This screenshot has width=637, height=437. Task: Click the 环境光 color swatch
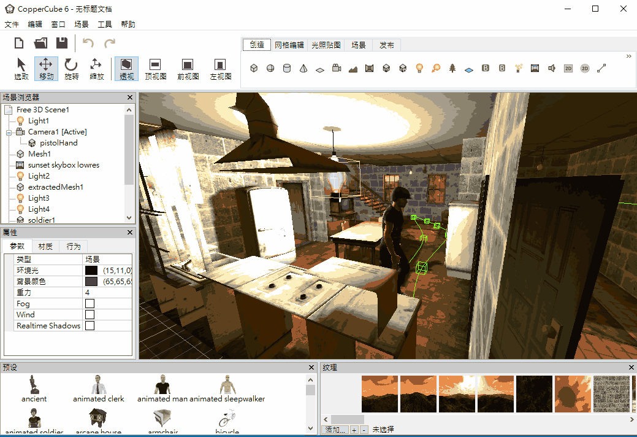[x=91, y=271]
